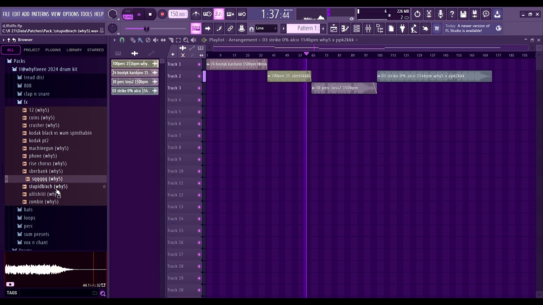This screenshot has height=305, width=543.
Task: Click the export/render download icon
Action: coord(497,14)
